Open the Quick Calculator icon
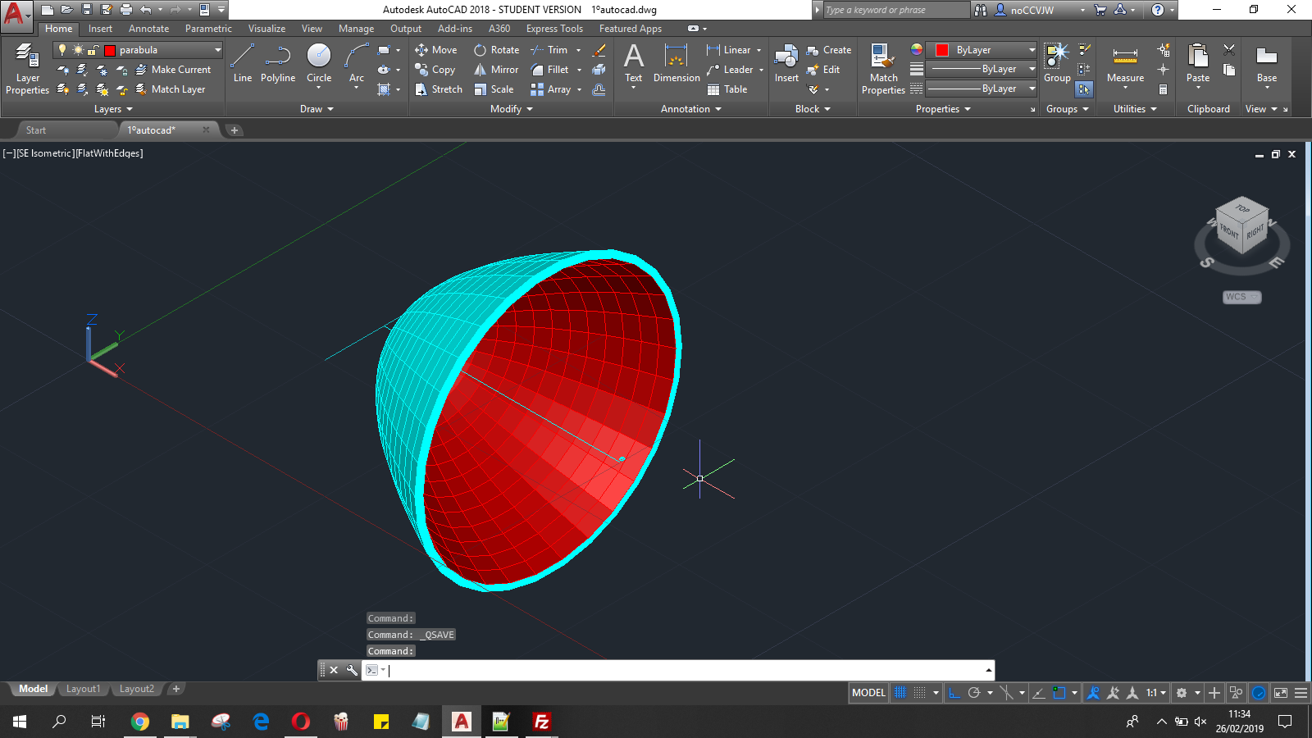The image size is (1312, 738). coord(1163,89)
